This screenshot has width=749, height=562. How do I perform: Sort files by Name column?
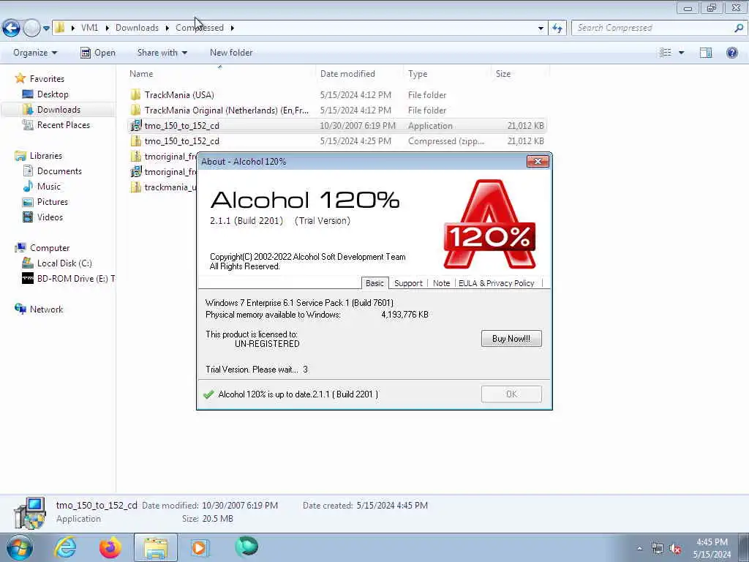[x=141, y=74]
